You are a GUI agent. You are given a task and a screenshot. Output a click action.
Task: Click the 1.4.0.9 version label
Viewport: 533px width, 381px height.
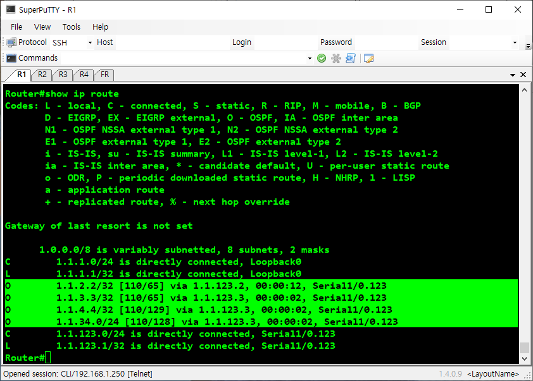451,374
